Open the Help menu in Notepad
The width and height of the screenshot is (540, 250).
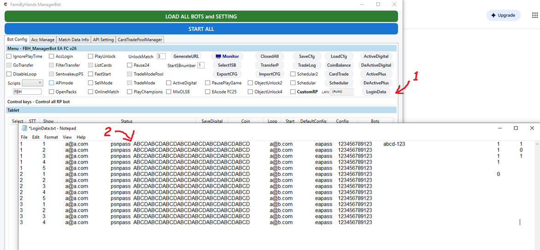(x=81, y=137)
